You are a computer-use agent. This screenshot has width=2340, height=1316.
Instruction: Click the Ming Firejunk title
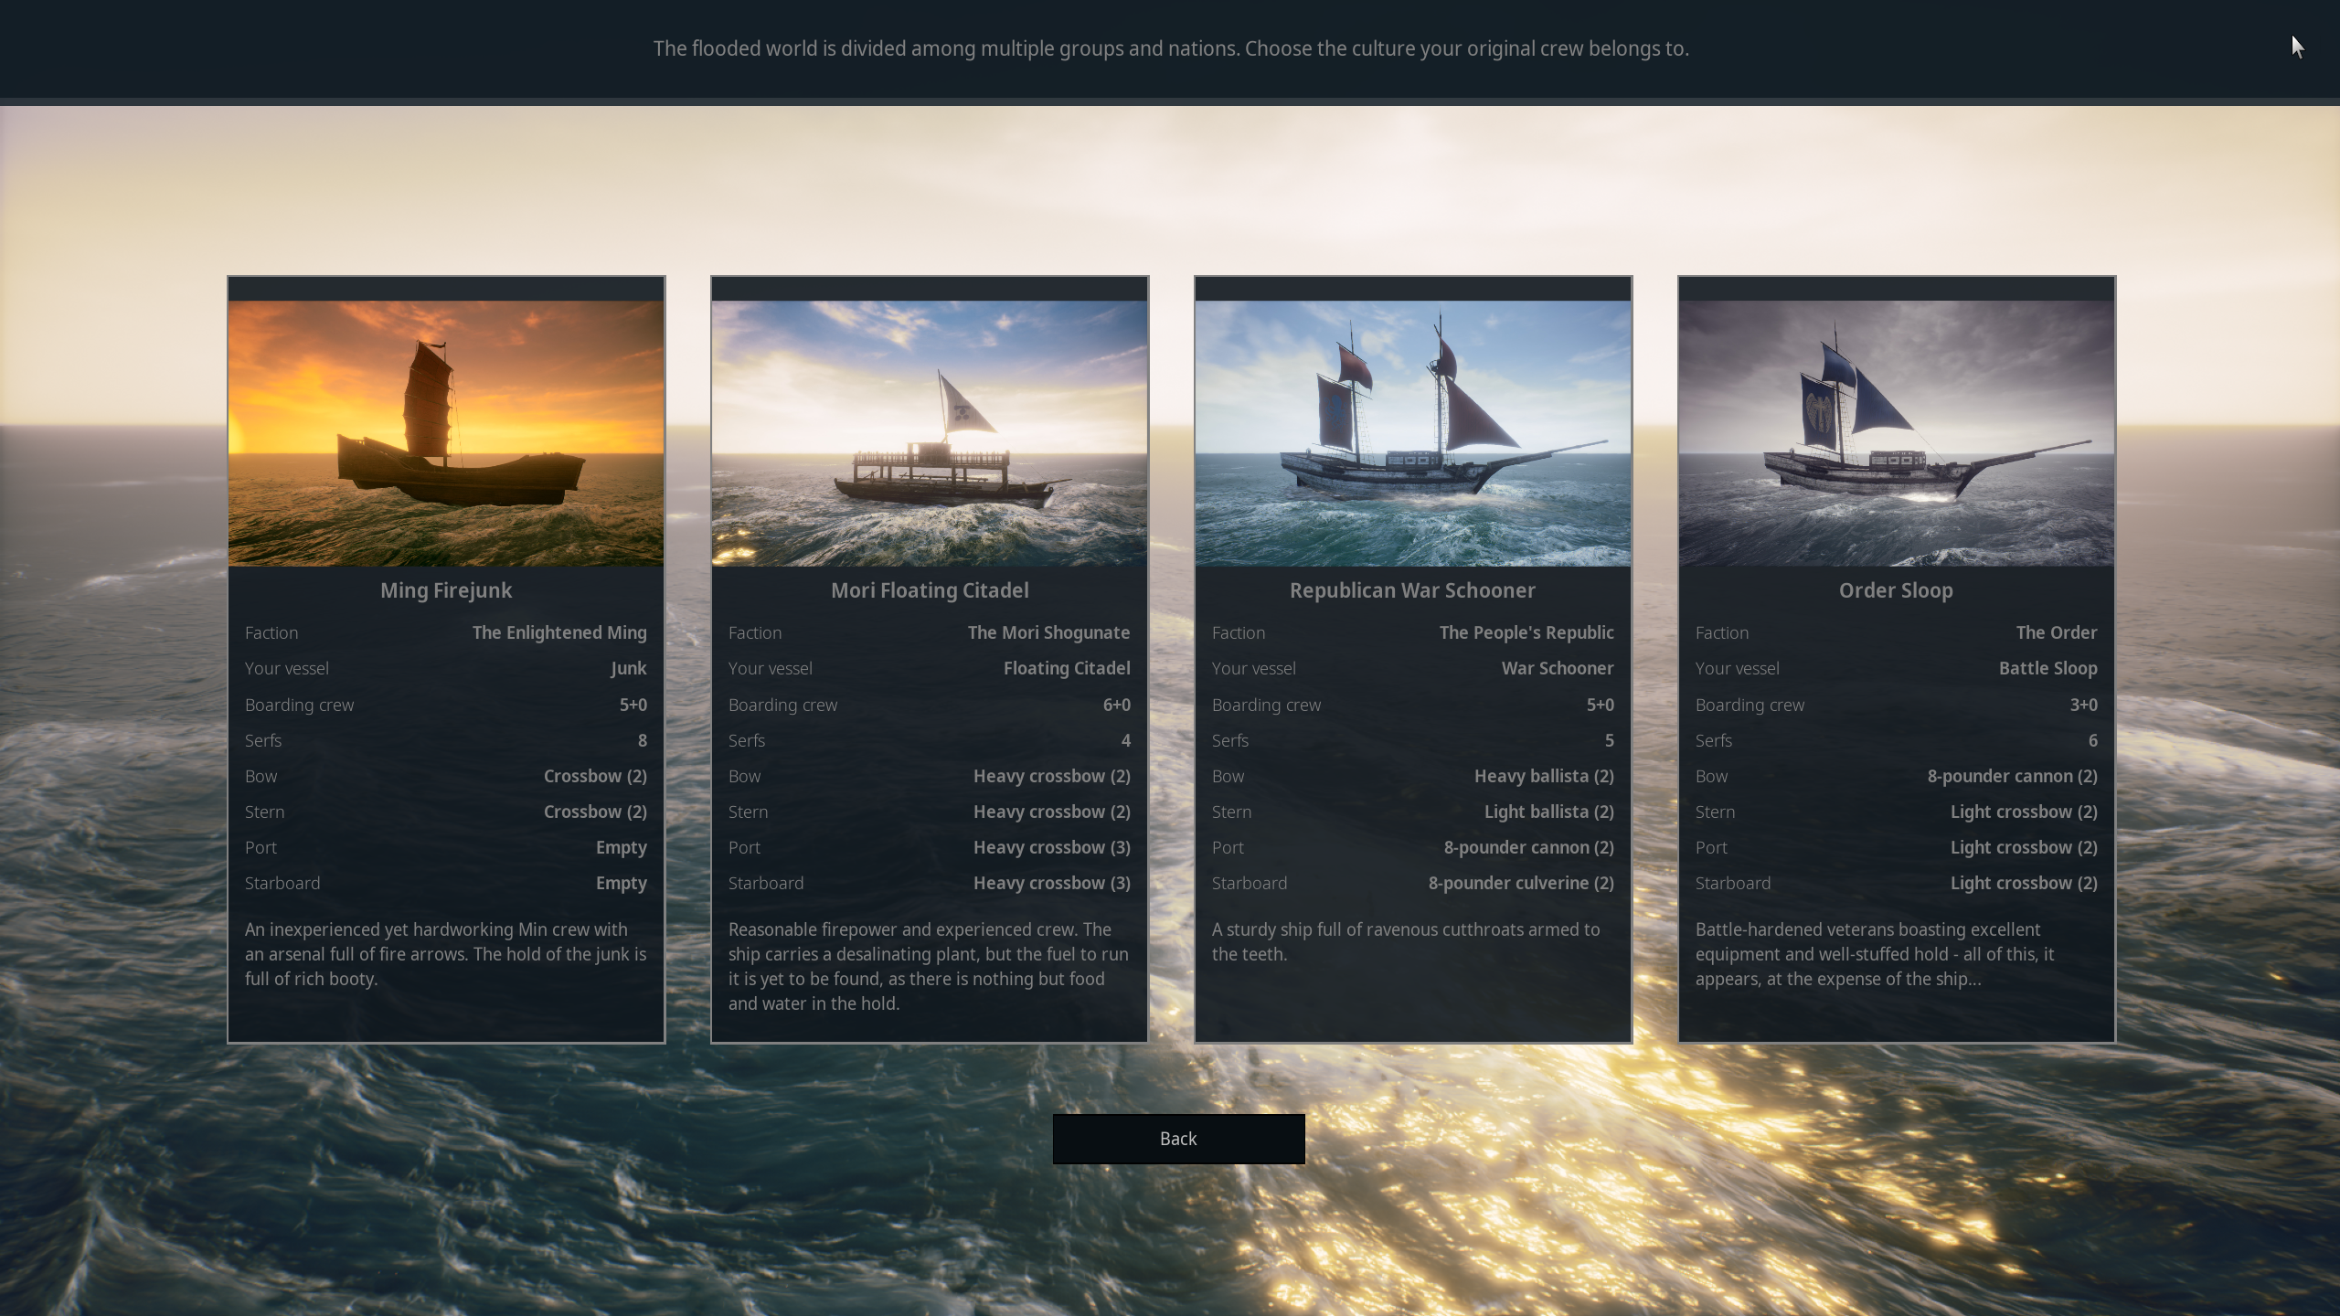pyautogui.click(x=446, y=590)
